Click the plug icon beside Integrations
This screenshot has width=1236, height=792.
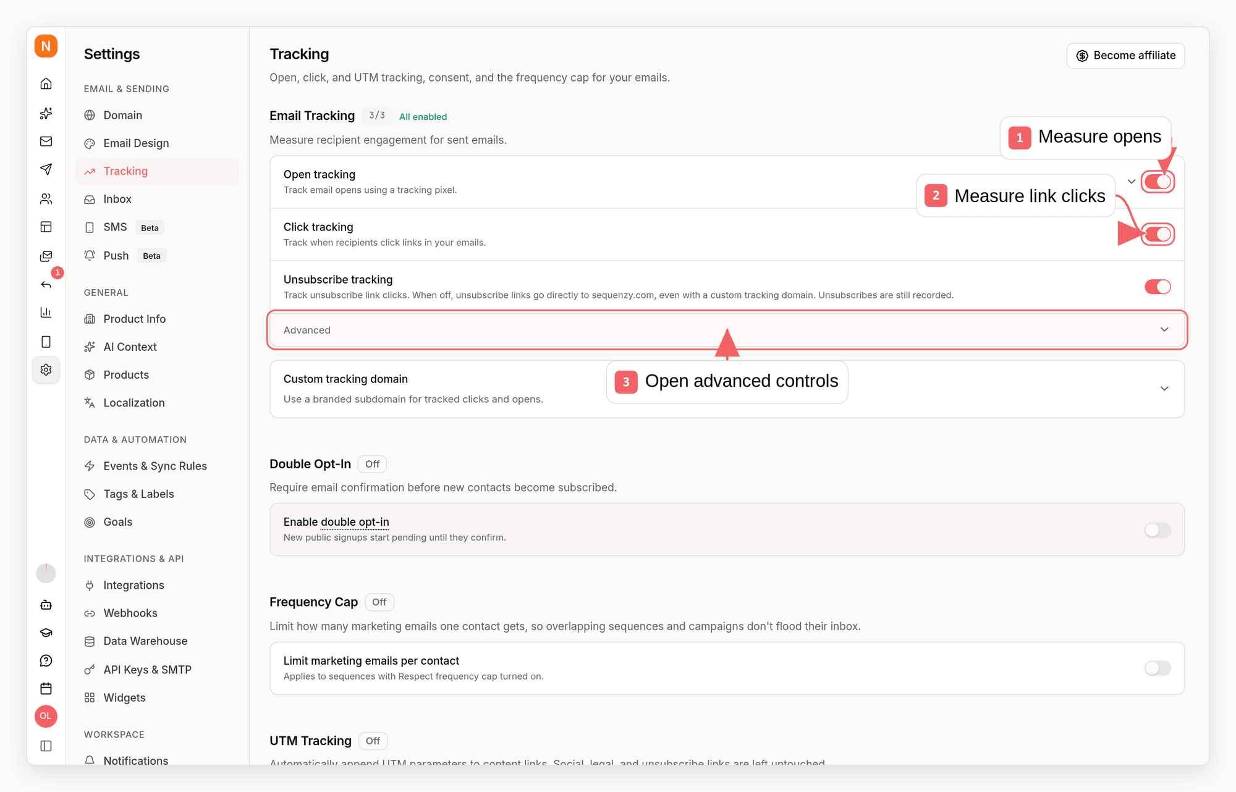pos(90,586)
